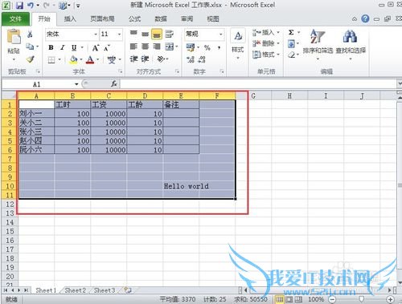The image size is (402, 304).
Task: Switch to the Data tab
Action: [x=161, y=19]
